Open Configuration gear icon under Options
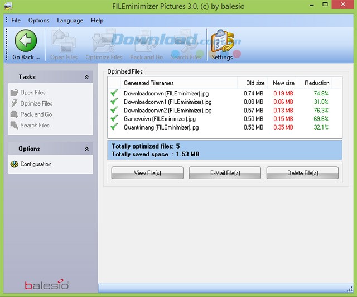The width and height of the screenshot is (357, 297). pyautogui.click(x=15, y=164)
